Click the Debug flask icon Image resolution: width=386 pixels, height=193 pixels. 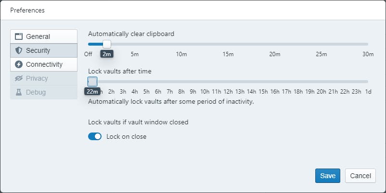point(19,92)
